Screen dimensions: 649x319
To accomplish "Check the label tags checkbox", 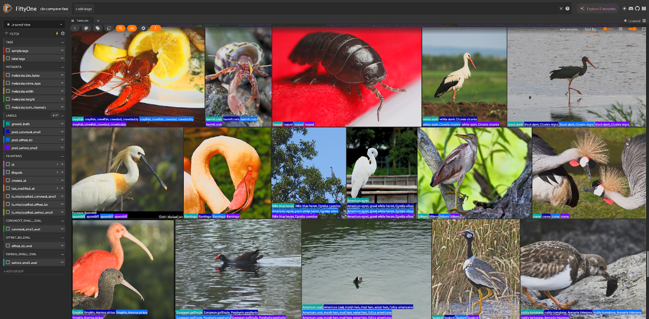I will (x=8, y=58).
